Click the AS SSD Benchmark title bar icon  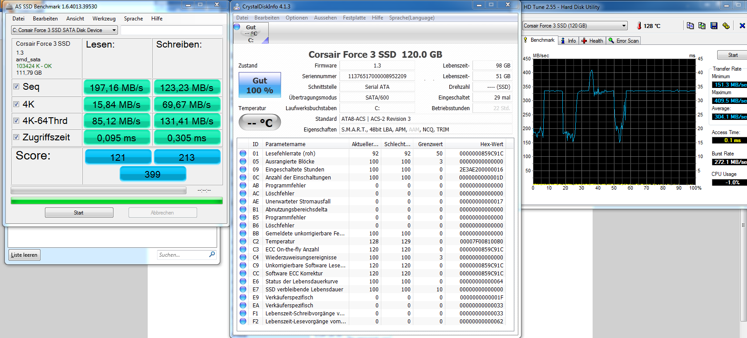pos(9,6)
